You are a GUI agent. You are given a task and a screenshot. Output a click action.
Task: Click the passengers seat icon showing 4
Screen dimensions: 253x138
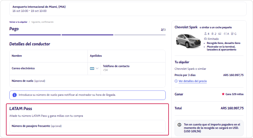pos(206,34)
